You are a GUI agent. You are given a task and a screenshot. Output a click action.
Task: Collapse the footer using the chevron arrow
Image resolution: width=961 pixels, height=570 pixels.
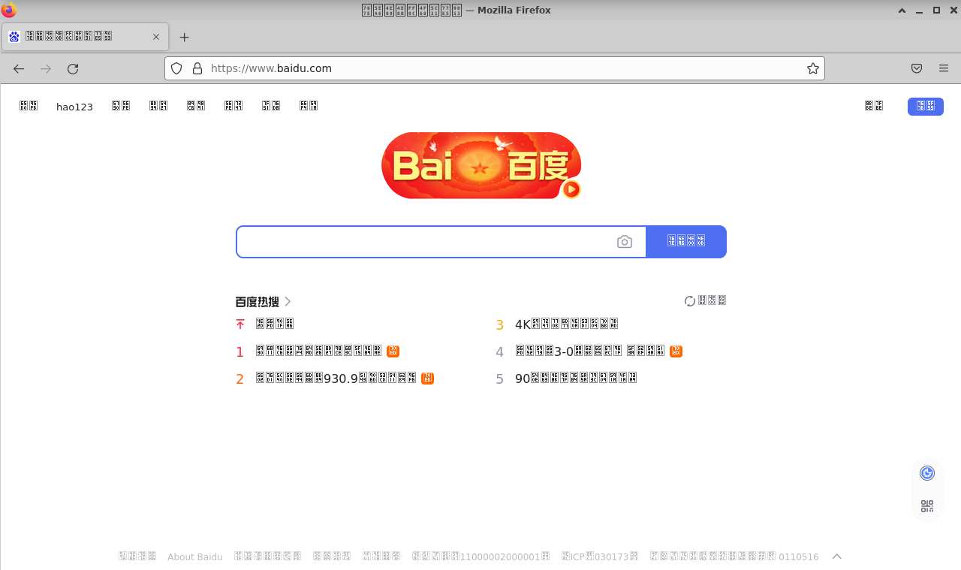(836, 556)
